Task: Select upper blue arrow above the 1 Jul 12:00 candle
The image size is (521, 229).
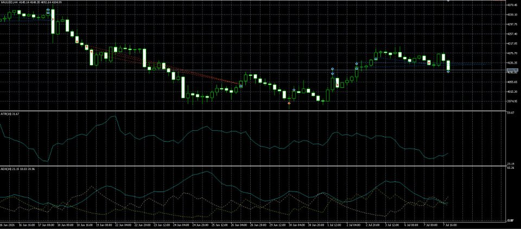Action: click(332, 69)
